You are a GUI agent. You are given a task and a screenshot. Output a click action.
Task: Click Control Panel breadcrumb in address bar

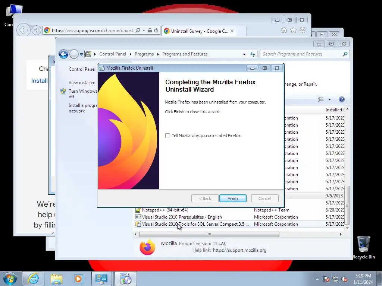[x=113, y=54]
